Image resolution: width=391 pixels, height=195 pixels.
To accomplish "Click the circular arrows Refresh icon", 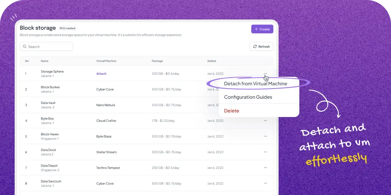I will (255, 47).
